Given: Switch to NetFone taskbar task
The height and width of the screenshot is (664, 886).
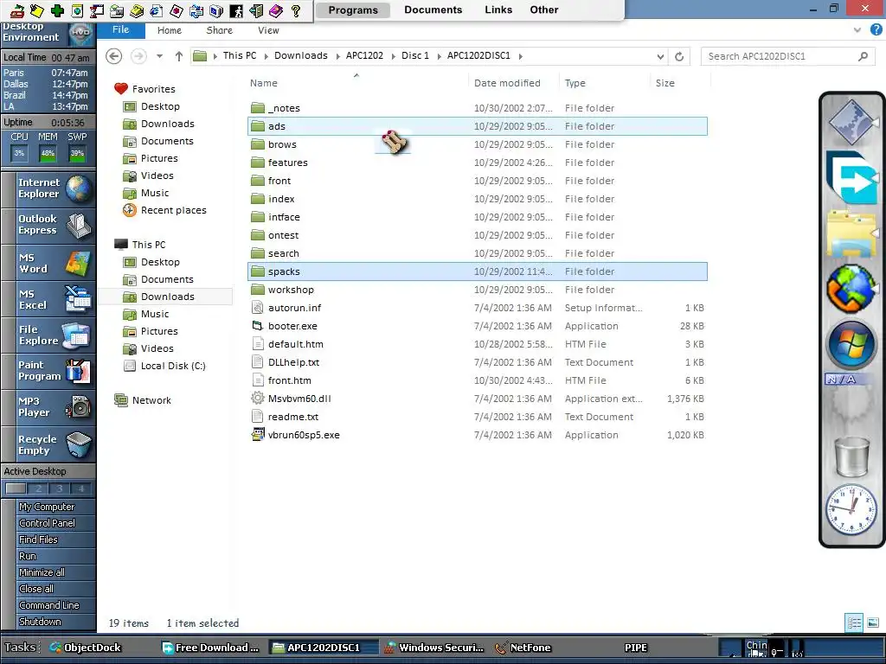Looking at the screenshot, I should 523,648.
